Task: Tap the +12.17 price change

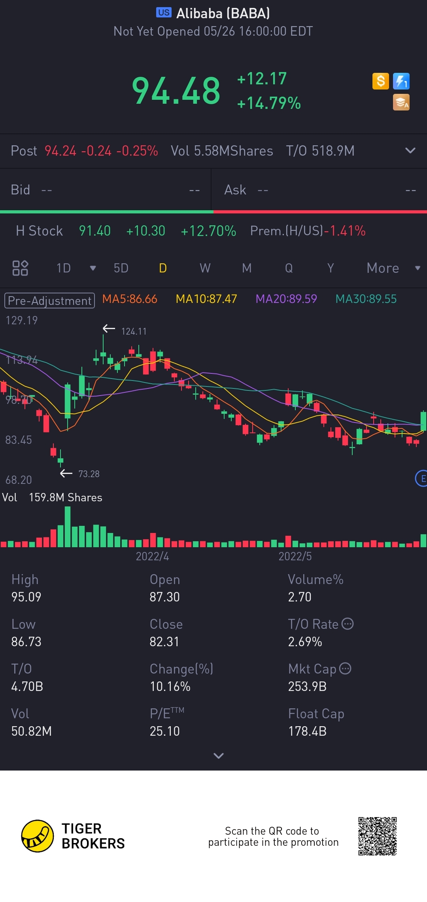Action: [262, 79]
